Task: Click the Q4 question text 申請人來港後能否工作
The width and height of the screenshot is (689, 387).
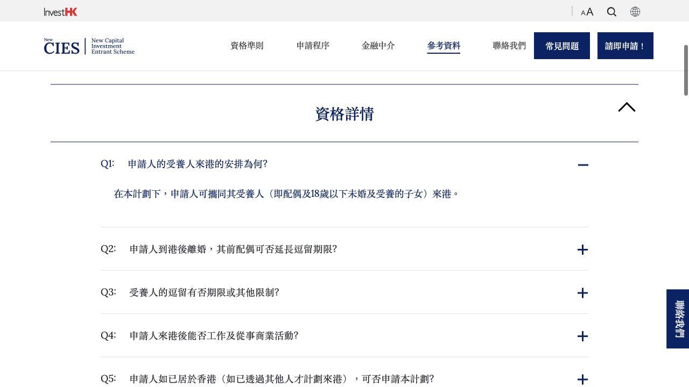Action: coord(214,335)
